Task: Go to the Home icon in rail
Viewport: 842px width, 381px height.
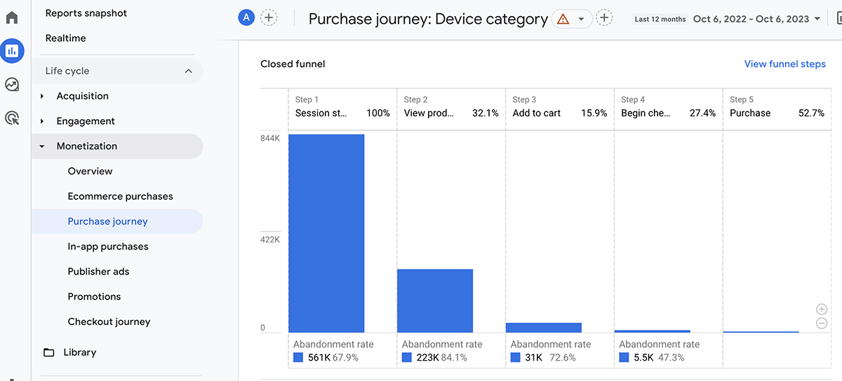Action: [12, 18]
